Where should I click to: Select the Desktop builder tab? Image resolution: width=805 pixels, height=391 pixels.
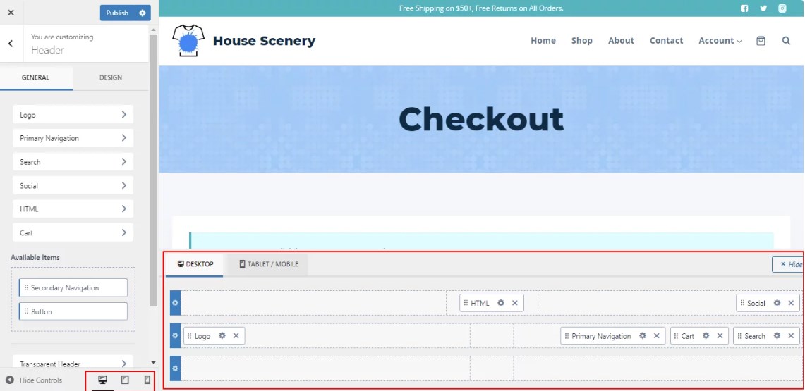coord(195,264)
